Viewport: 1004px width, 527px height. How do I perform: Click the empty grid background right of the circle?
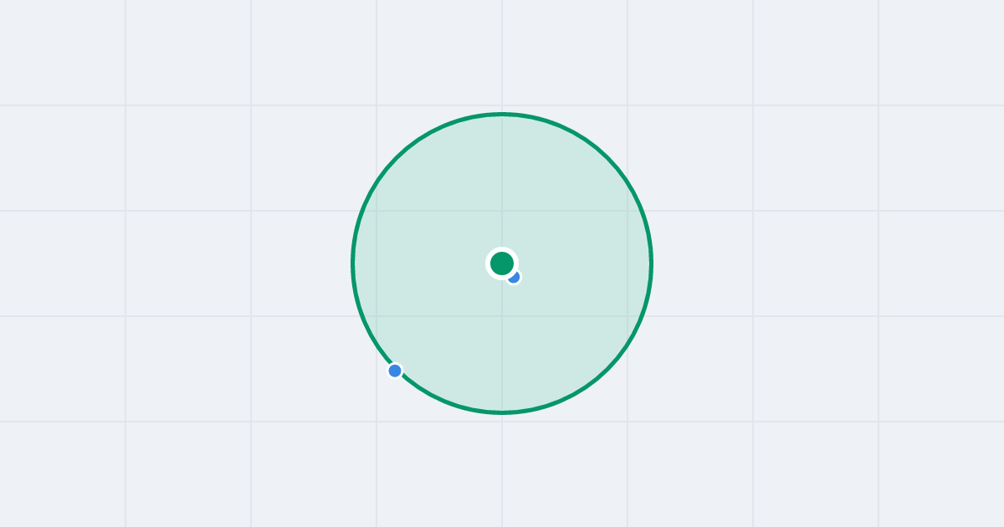816,263
